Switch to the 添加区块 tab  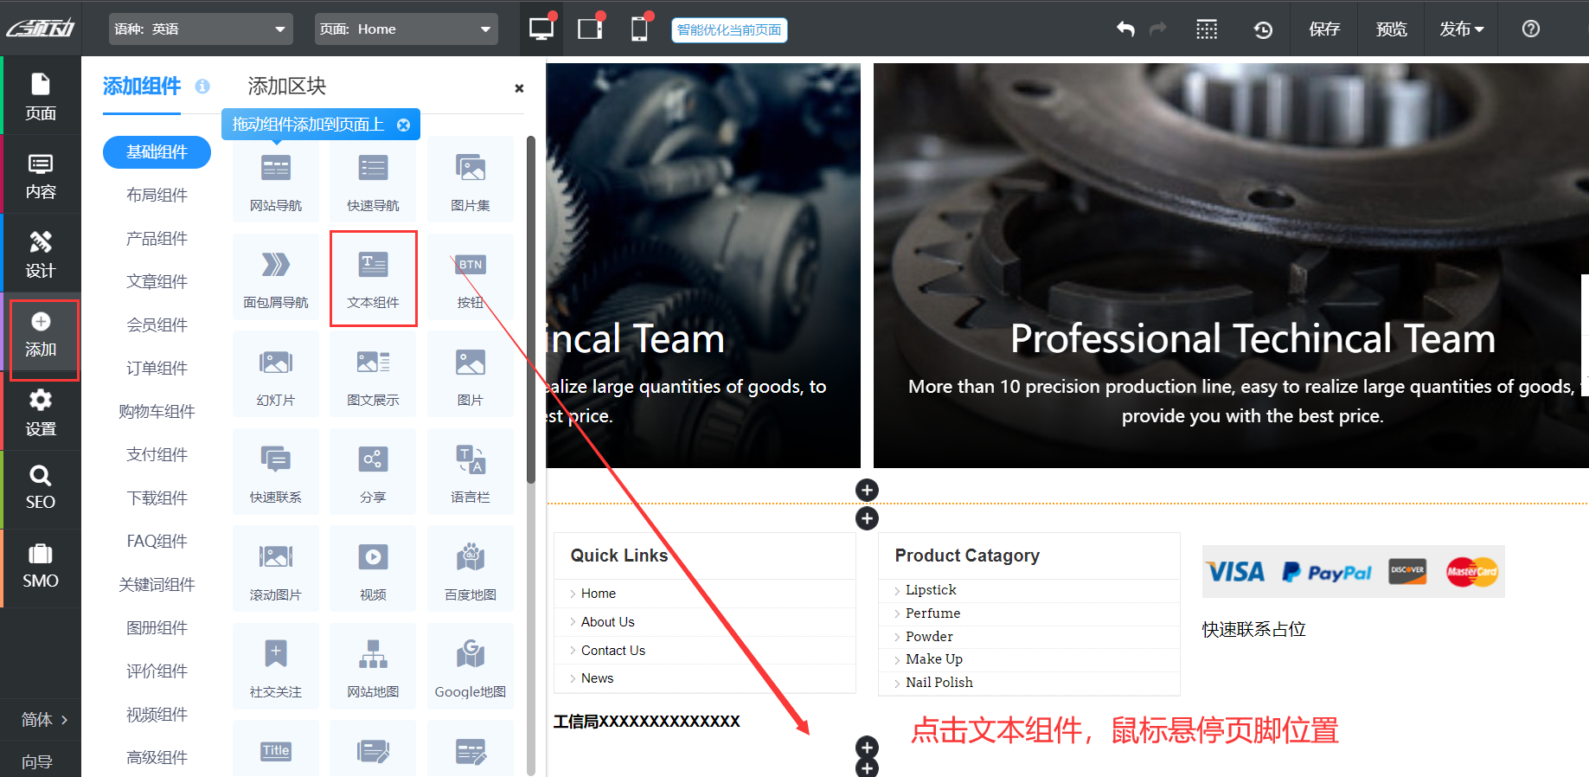coord(286,87)
